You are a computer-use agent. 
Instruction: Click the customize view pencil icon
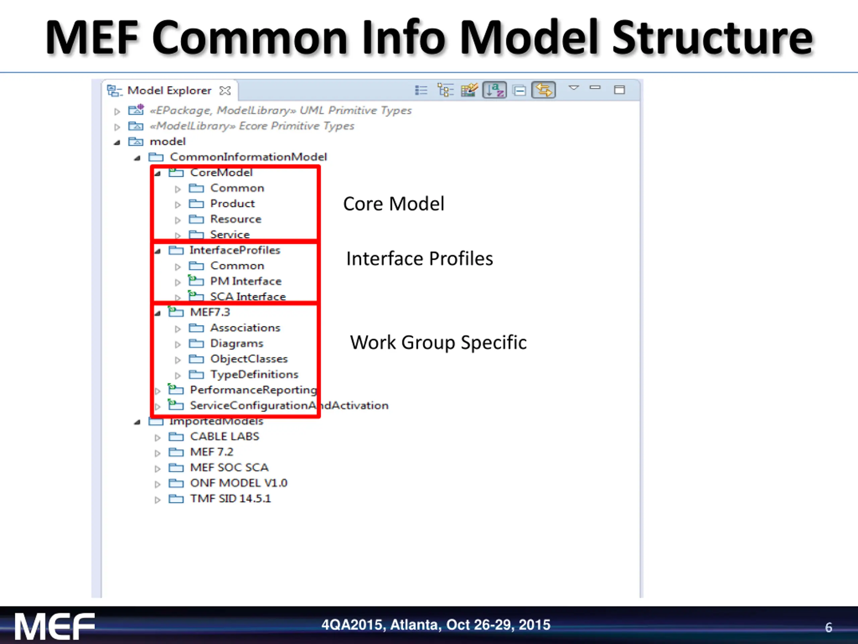(x=469, y=90)
